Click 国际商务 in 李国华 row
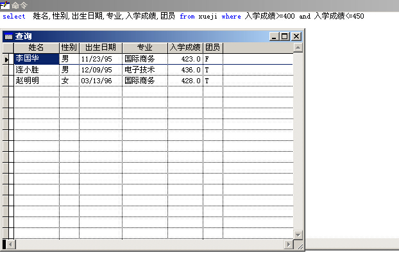Image resolution: width=399 pixels, height=253 pixels. tap(145, 59)
